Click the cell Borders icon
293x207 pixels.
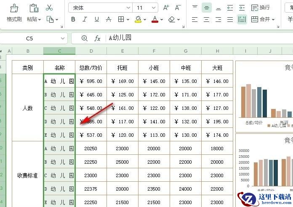pyautogui.click(x=121, y=19)
